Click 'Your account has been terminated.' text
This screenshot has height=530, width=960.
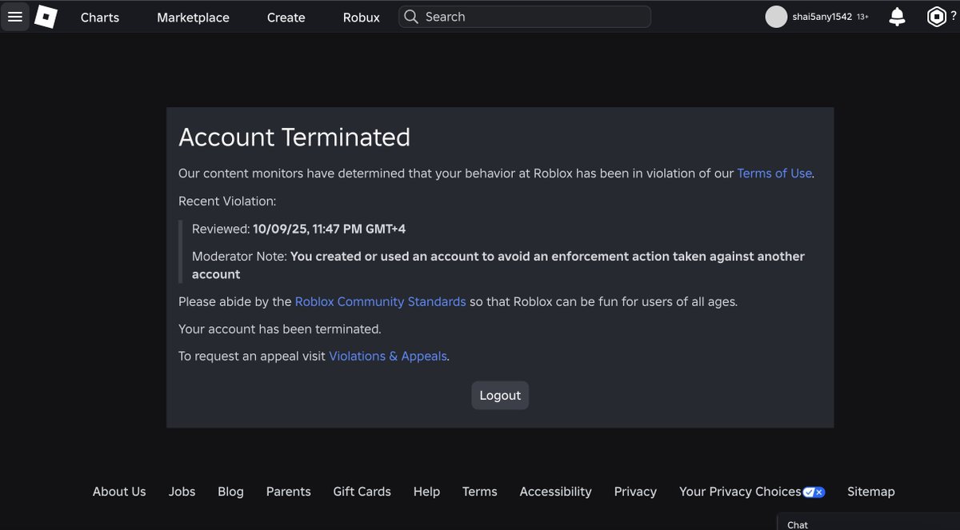[280, 329]
